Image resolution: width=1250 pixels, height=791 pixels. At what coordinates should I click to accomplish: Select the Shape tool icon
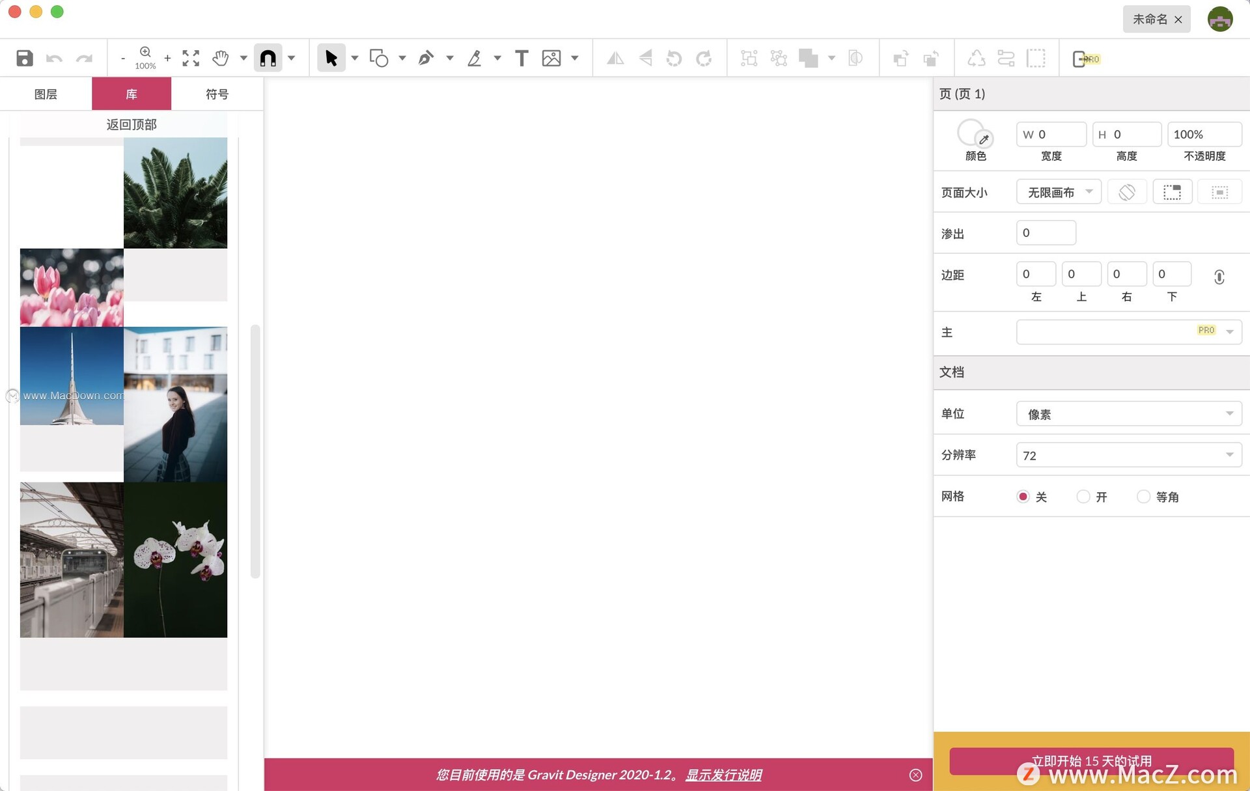(379, 58)
